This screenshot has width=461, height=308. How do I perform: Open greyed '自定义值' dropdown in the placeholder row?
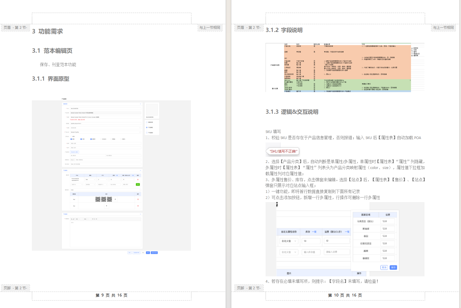289,252
